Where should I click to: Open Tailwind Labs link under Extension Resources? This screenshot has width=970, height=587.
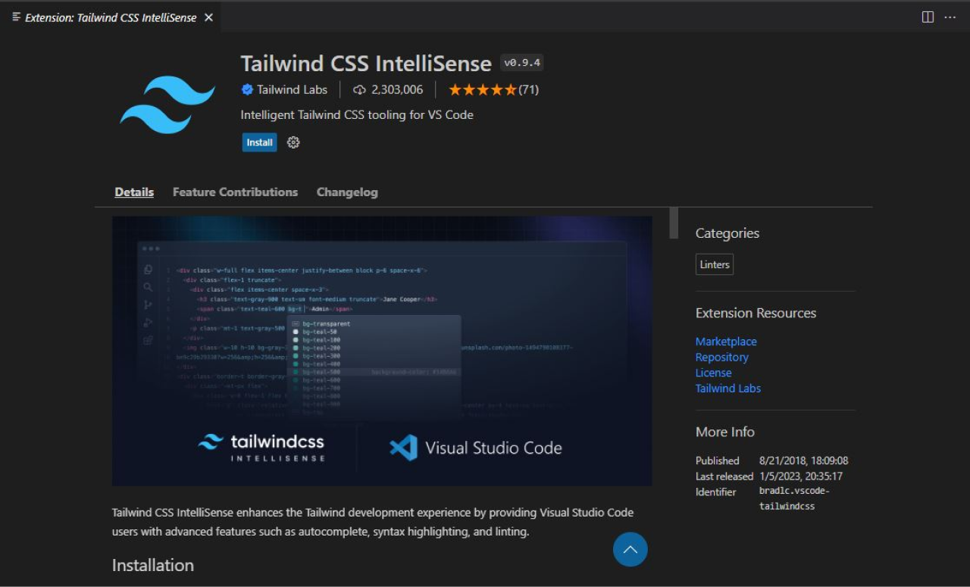(728, 388)
